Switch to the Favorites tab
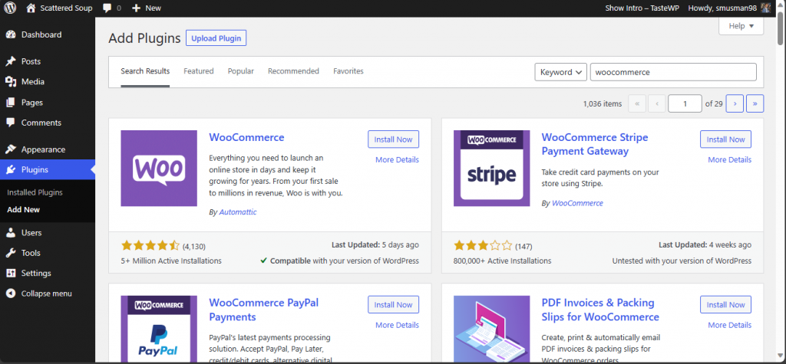 (x=348, y=71)
